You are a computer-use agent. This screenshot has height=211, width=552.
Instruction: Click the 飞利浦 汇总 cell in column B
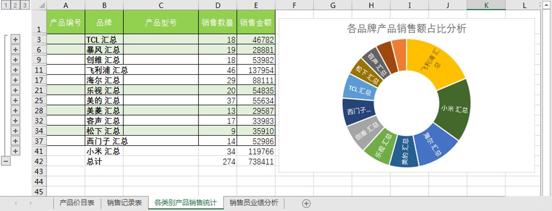point(104,70)
